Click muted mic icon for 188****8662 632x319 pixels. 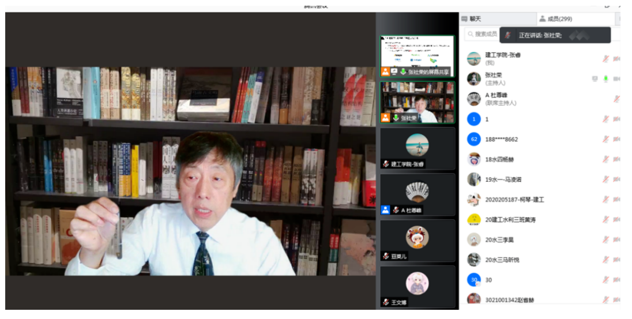(x=605, y=139)
